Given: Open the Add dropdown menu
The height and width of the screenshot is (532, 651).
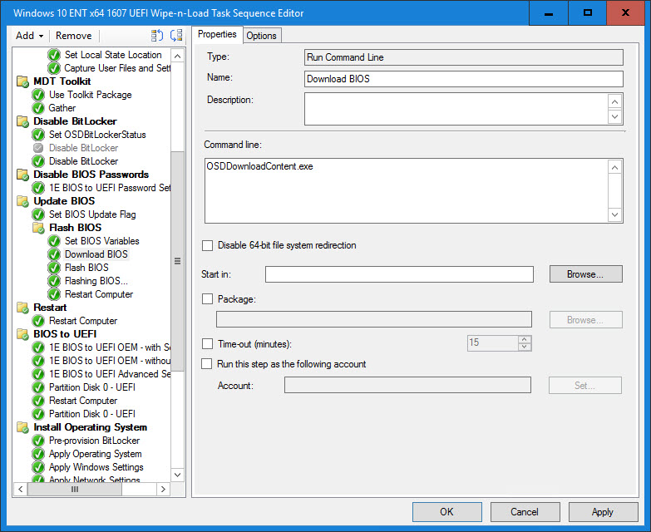Looking at the screenshot, I should 29,36.
